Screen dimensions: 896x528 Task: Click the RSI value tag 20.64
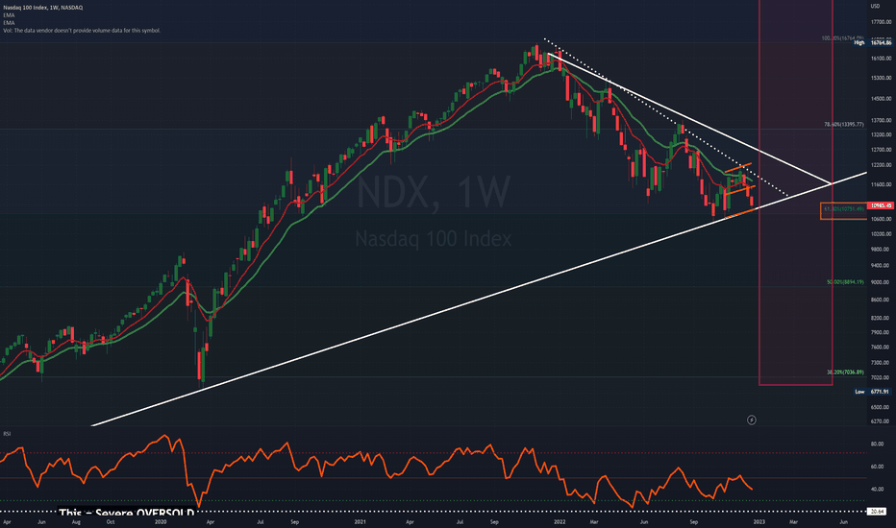[877, 512]
